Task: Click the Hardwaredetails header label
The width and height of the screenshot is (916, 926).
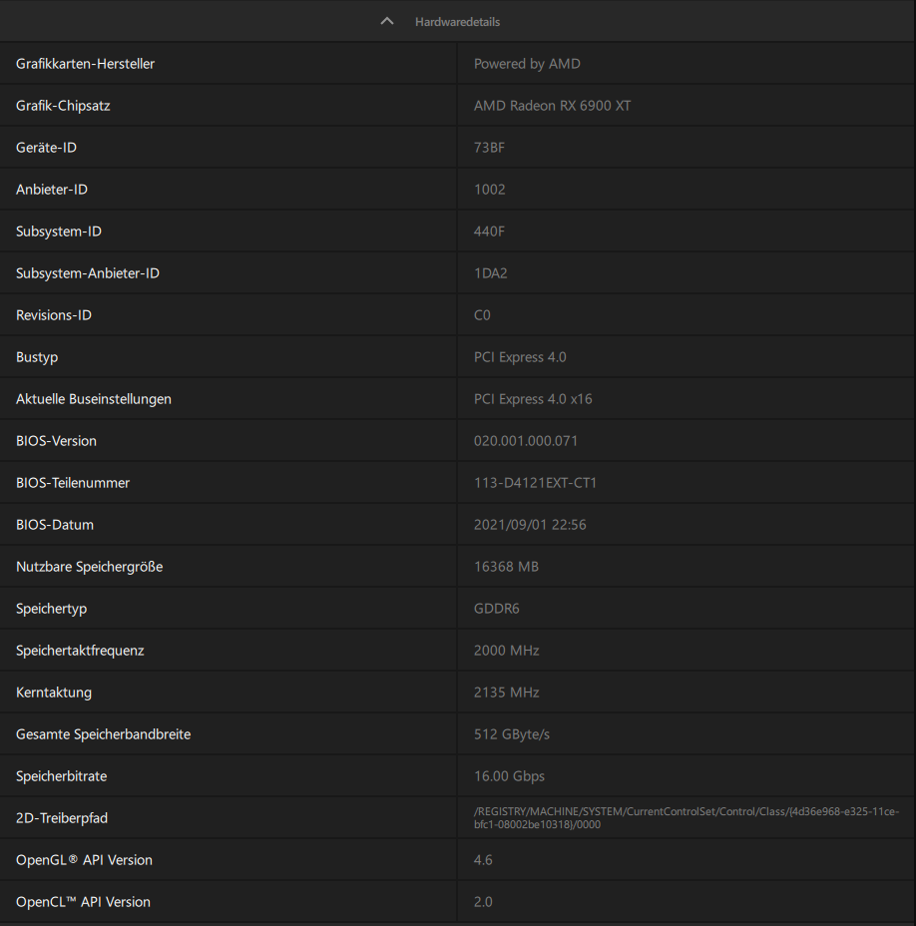Action: click(x=457, y=21)
